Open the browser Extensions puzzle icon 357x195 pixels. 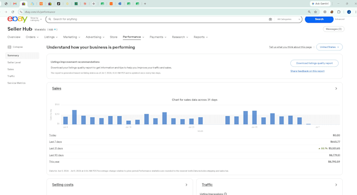click(x=339, y=12)
